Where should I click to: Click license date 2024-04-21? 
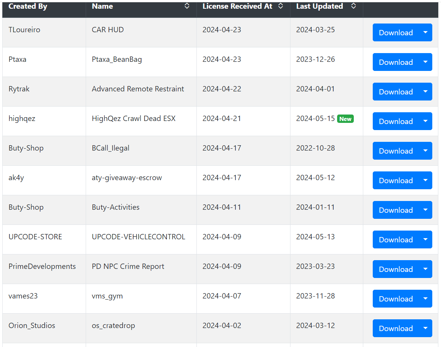(221, 118)
